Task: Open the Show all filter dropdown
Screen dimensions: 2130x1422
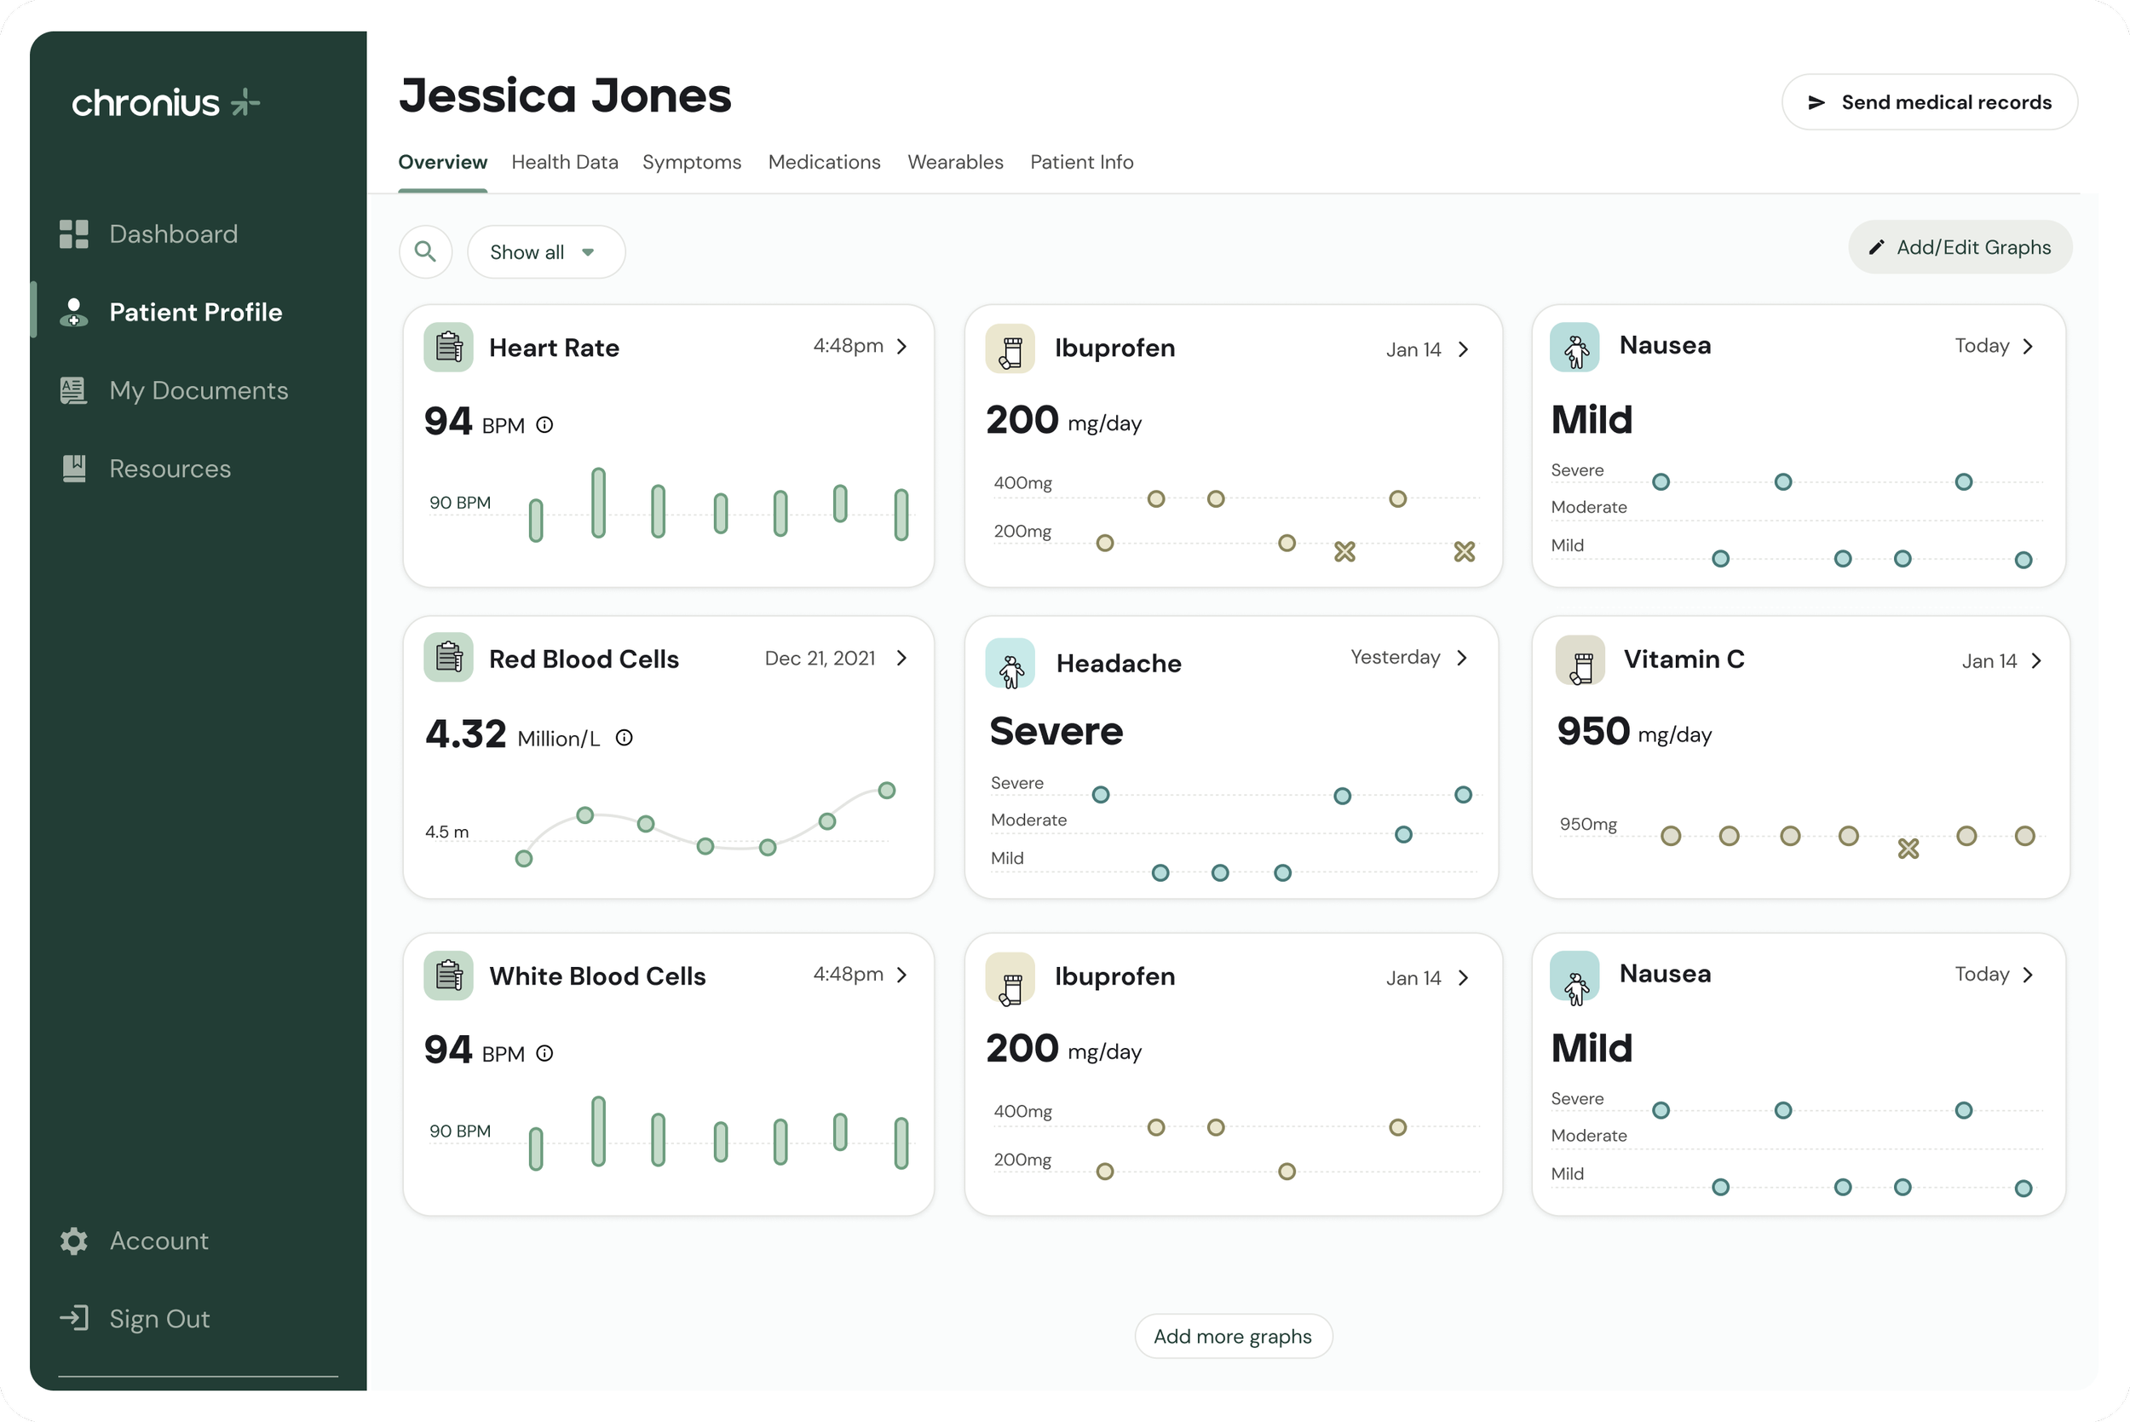Action: point(545,252)
